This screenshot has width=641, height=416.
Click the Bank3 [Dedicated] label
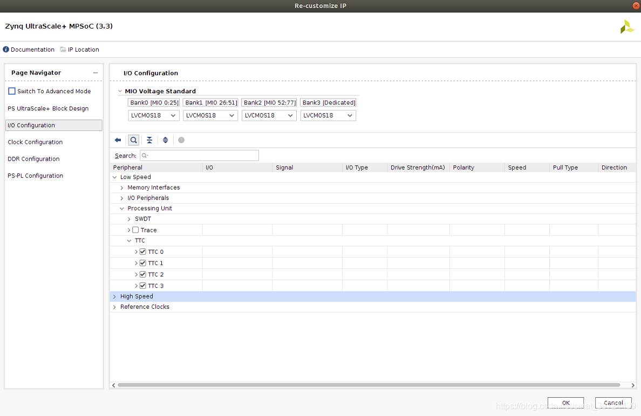(x=329, y=102)
